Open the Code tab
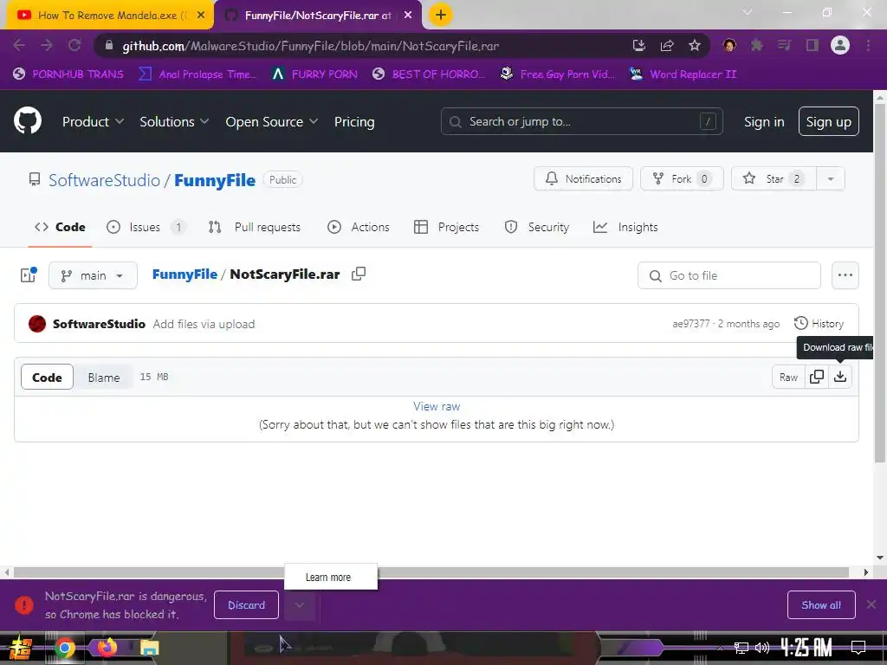887x665 pixels. point(60,227)
